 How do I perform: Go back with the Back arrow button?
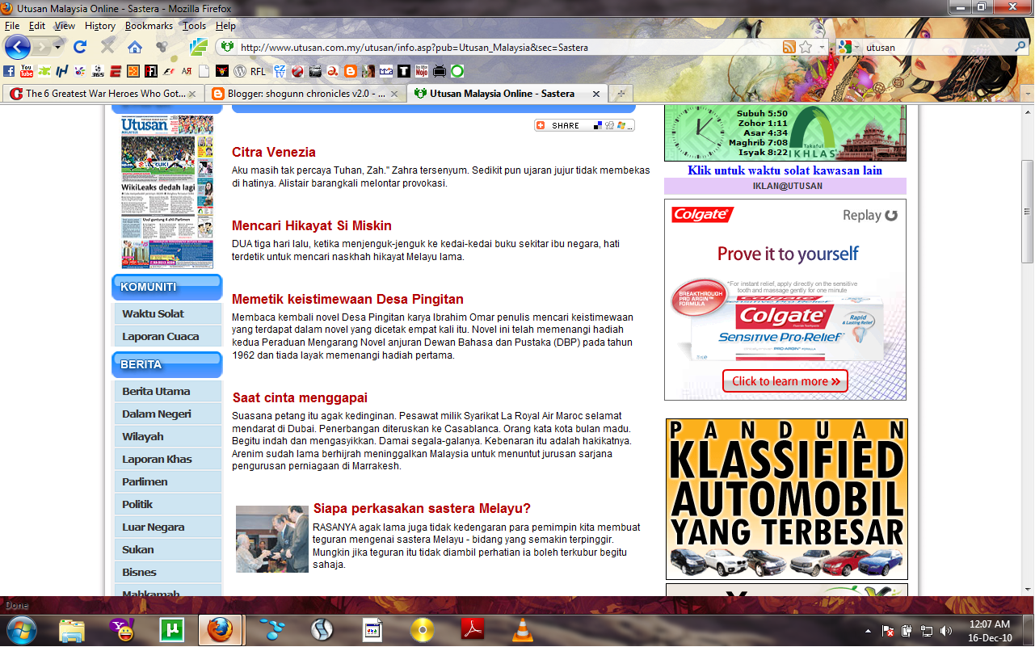17,47
